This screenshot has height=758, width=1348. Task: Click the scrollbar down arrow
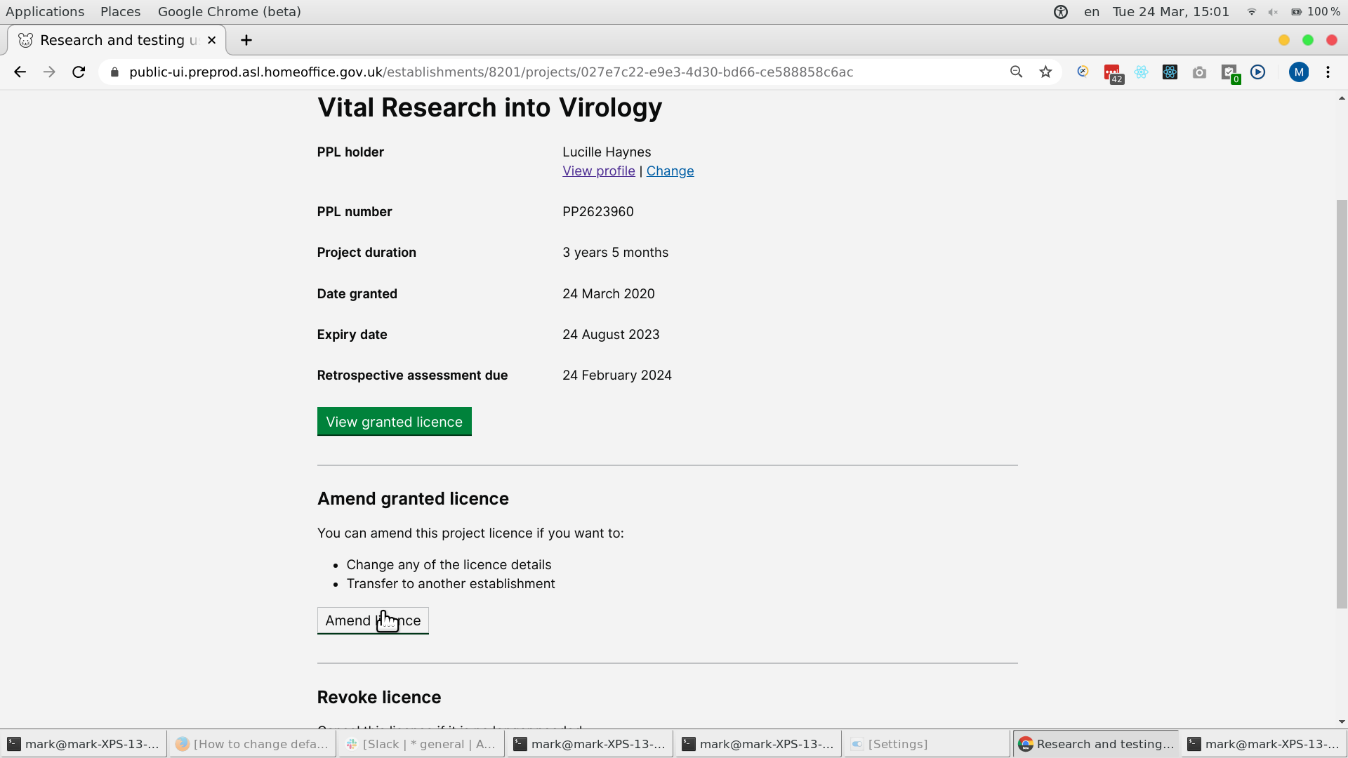coord(1342,722)
